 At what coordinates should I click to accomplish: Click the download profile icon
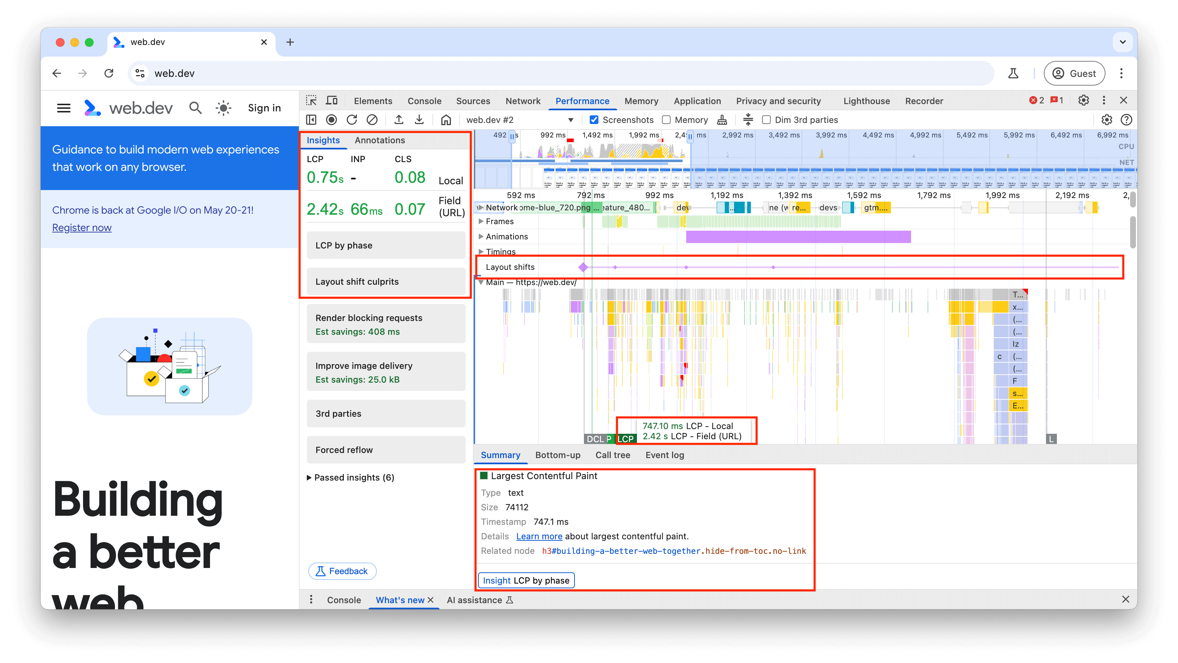tap(419, 120)
